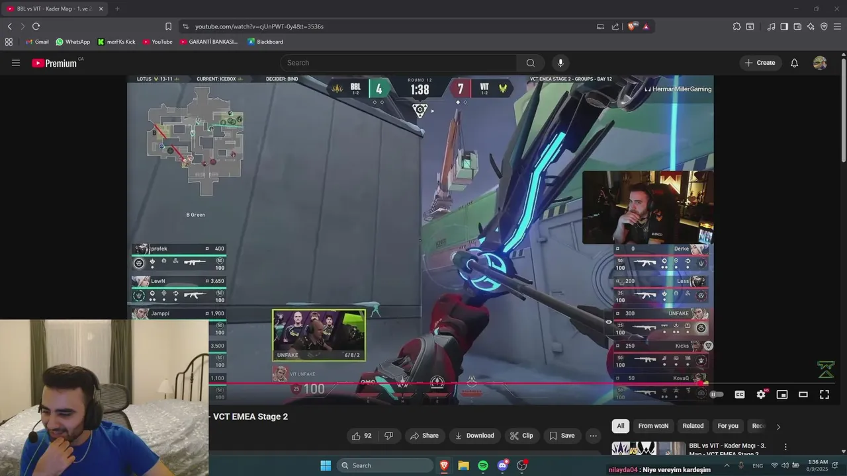847x476 pixels.
Task: Reload the current page
Action: [36, 26]
